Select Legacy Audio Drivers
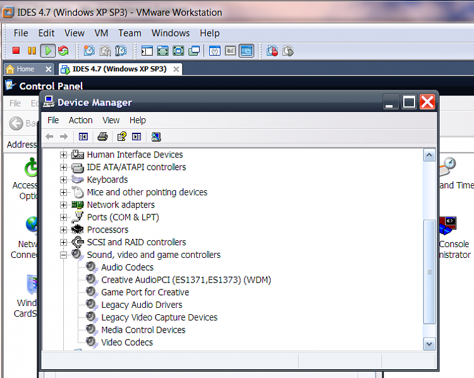The image size is (474, 378). pyautogui.click(x=142, y=305)
